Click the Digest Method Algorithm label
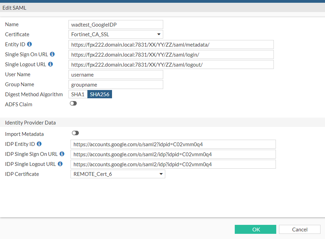The height and width of the screenshot is (239, 325). [x=34, y=94]
